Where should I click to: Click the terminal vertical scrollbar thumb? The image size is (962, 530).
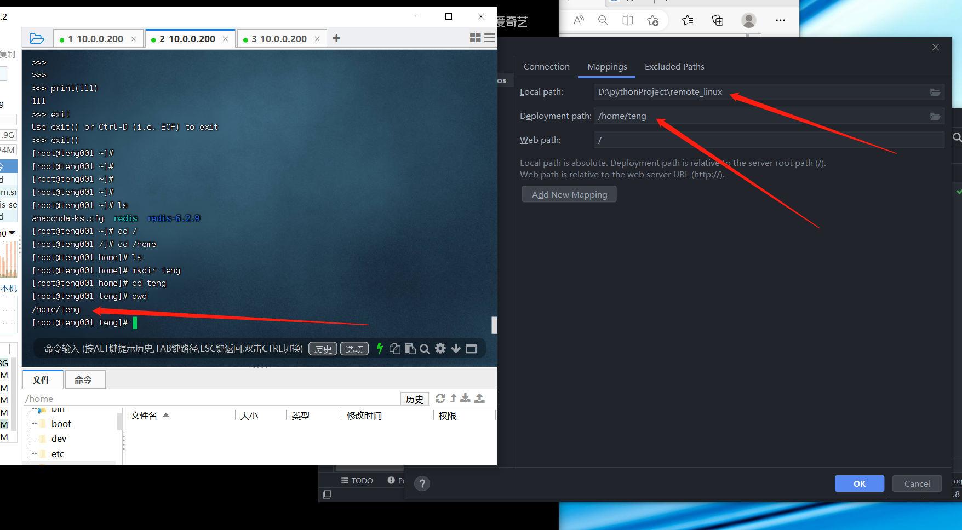click(x=494, y=325)
